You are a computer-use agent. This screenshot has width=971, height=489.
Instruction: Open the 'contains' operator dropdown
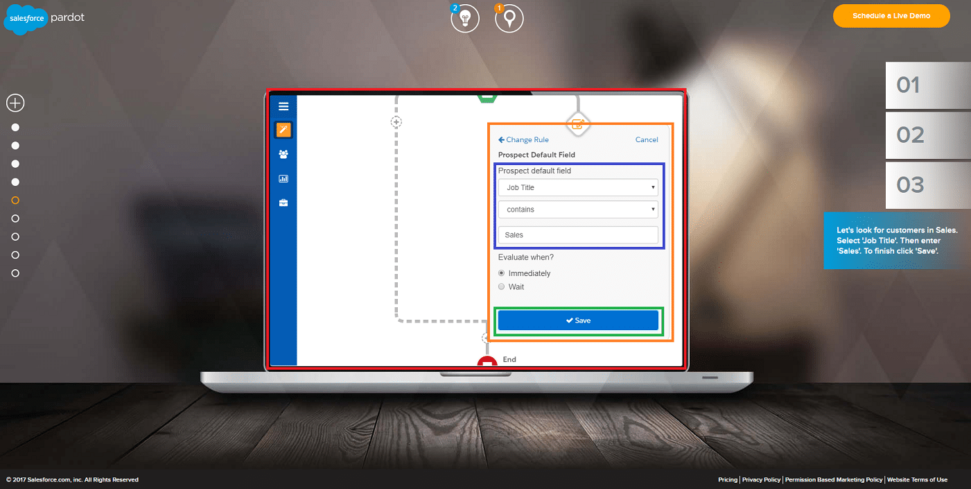click(578, 209)
